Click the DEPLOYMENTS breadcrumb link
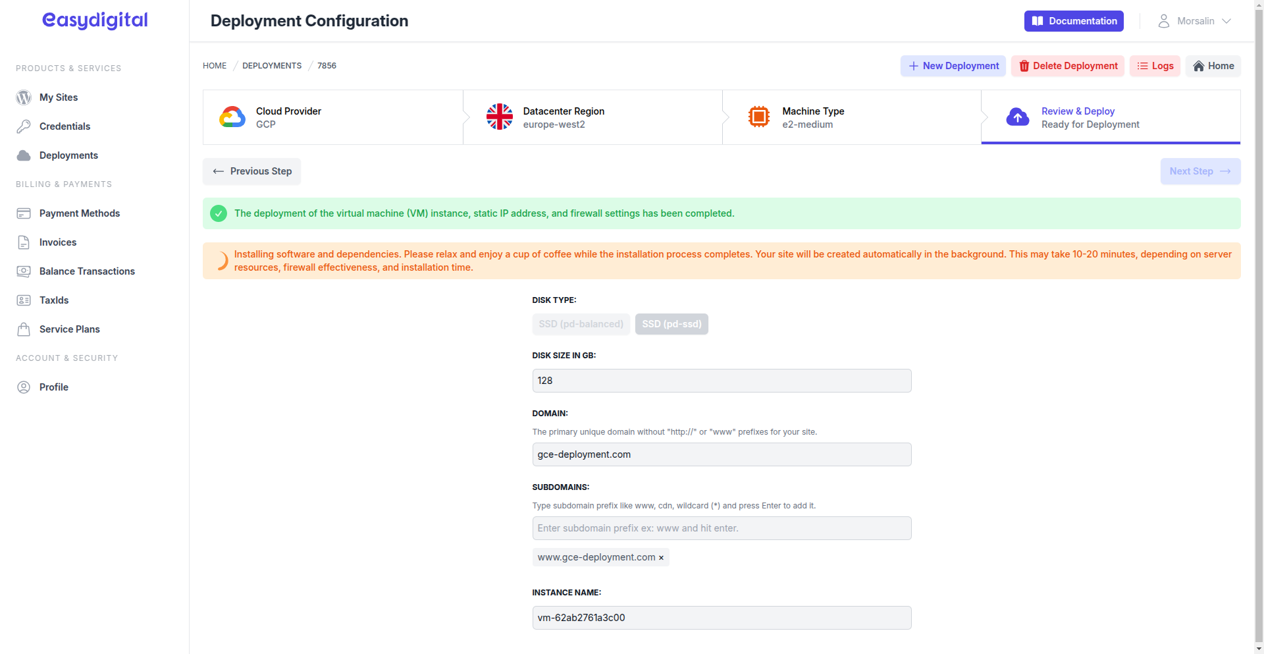The height and width of the screenshot is (654, 1264). click(272, 66)
